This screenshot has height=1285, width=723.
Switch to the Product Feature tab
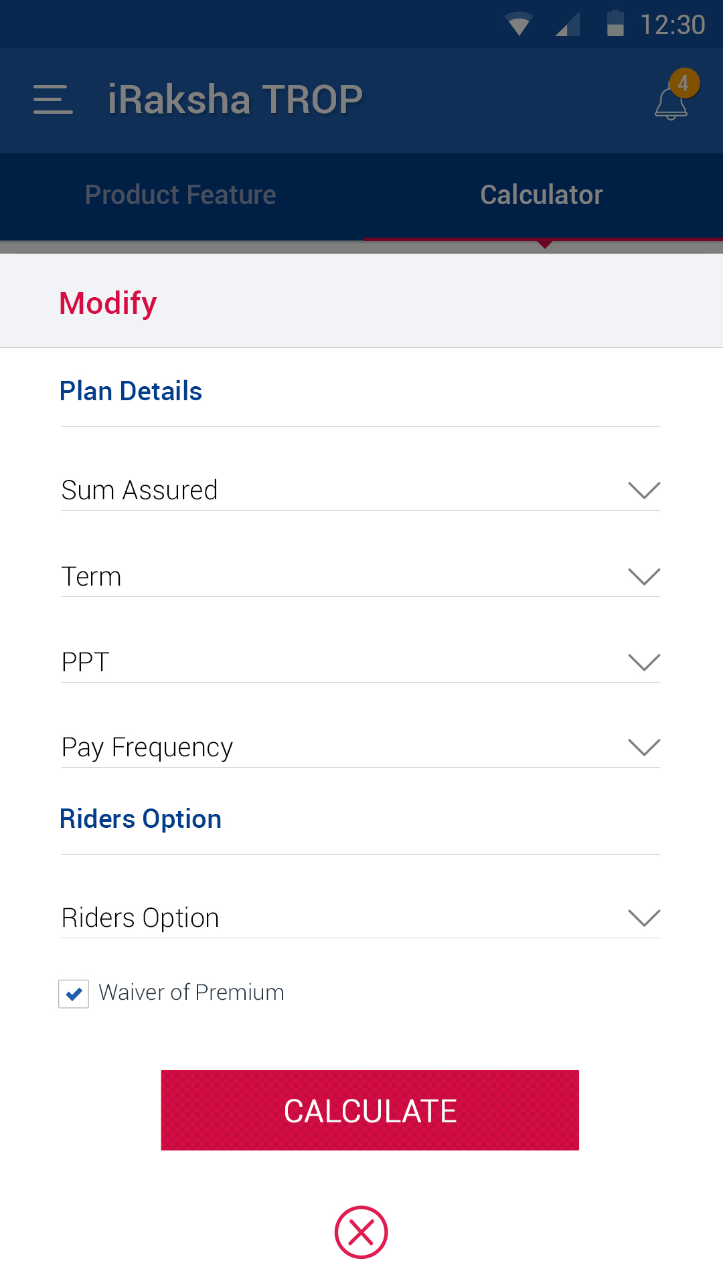click(x=181, y=195)
